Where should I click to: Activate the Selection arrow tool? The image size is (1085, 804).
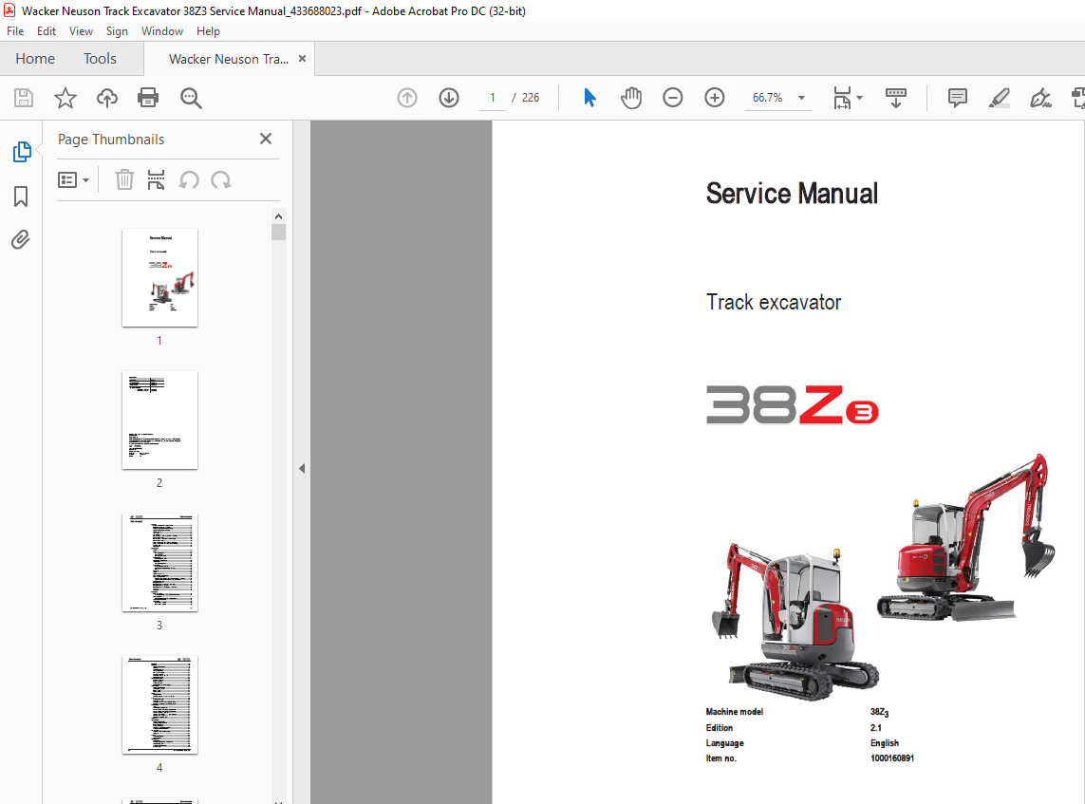[589, 98]
